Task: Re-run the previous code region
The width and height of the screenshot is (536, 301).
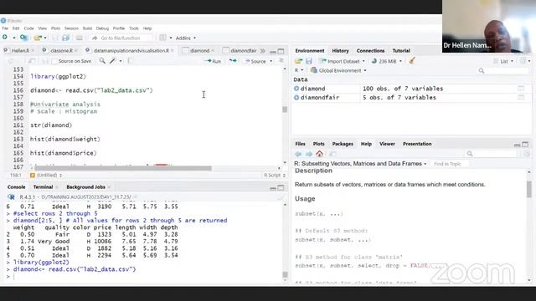Action: click(233, 61)
